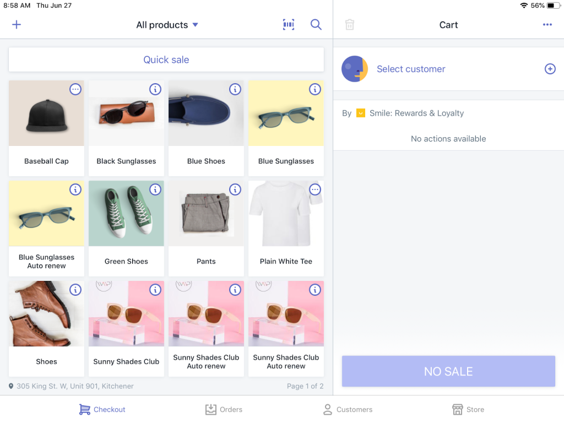
Task: Click the Page 1 of 2 indicator
Action: [305, 386]
